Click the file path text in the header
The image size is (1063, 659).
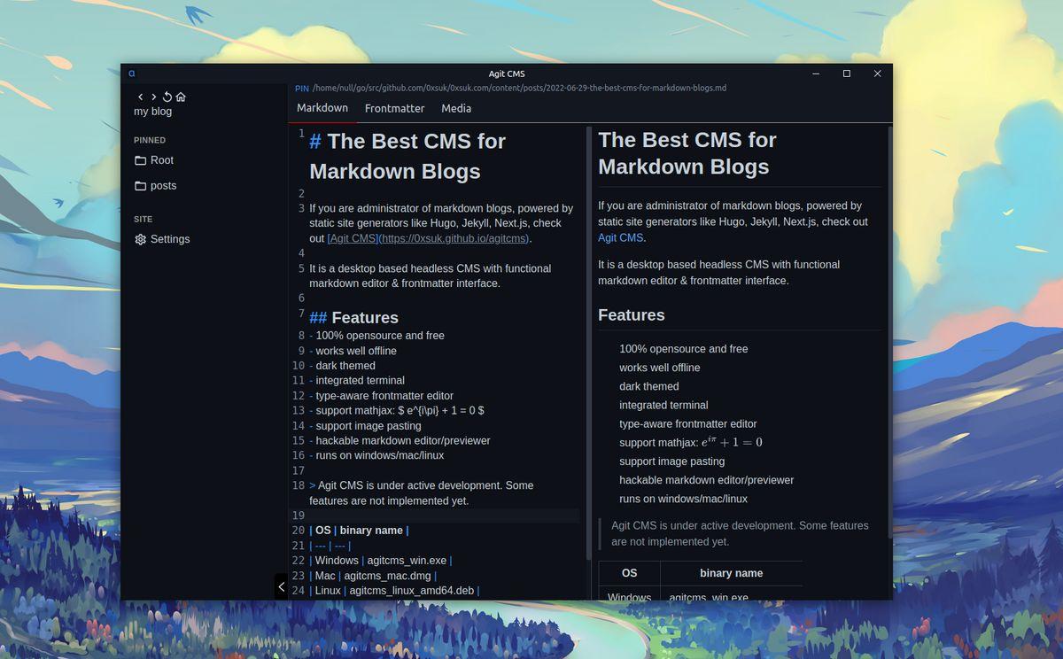(519, 89)
